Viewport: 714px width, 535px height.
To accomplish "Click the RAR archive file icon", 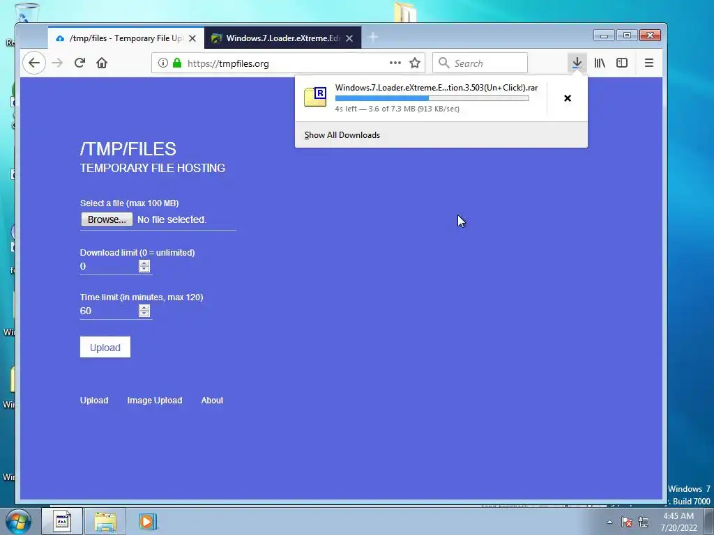I will [x=315, y=96].
